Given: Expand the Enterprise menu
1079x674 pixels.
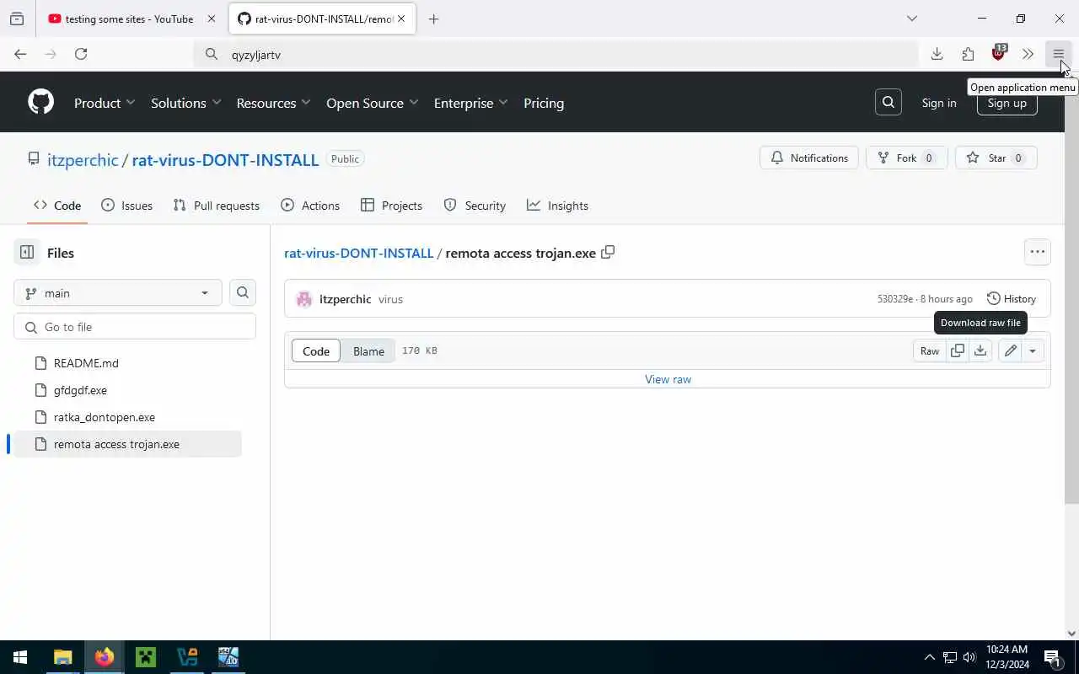Looking at the screenshot, I should (470, 103).
